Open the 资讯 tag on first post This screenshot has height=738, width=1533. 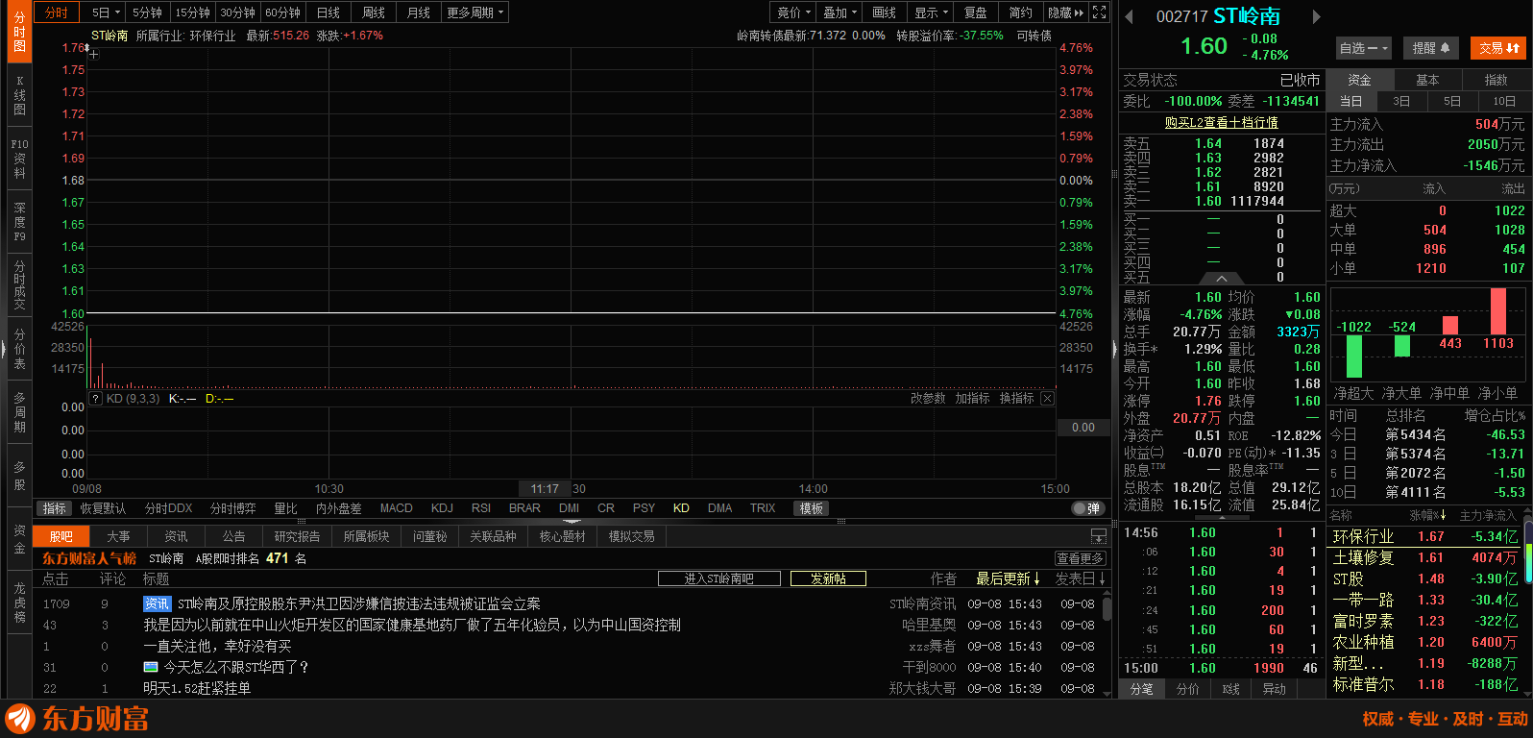point(157,603)
